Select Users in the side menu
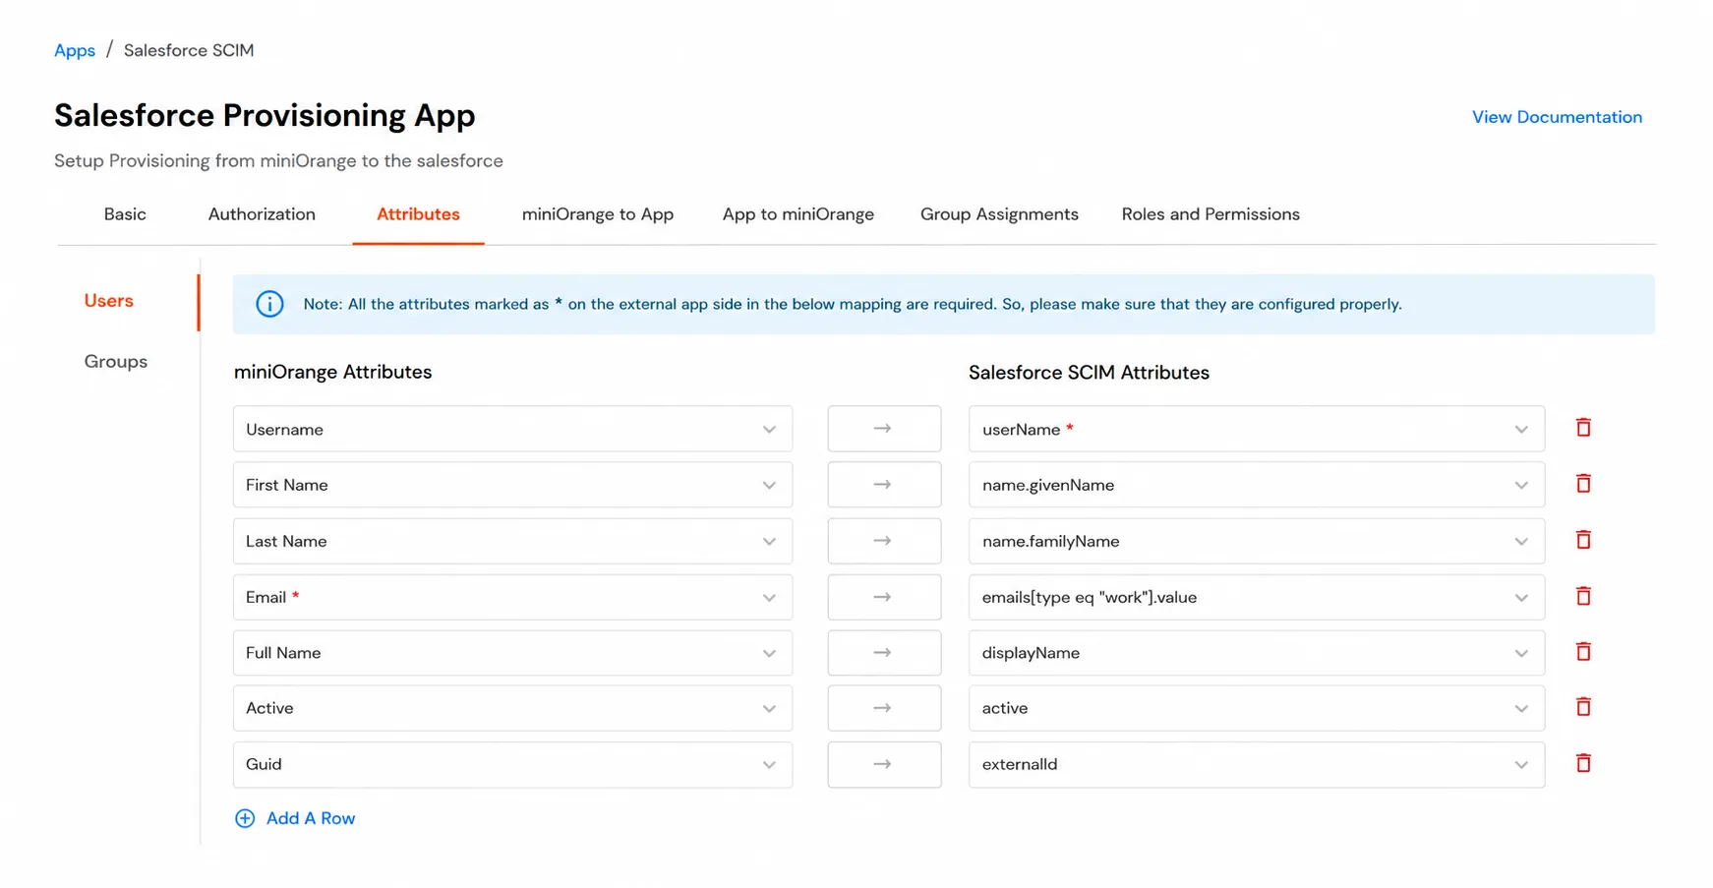 point(109,301)
